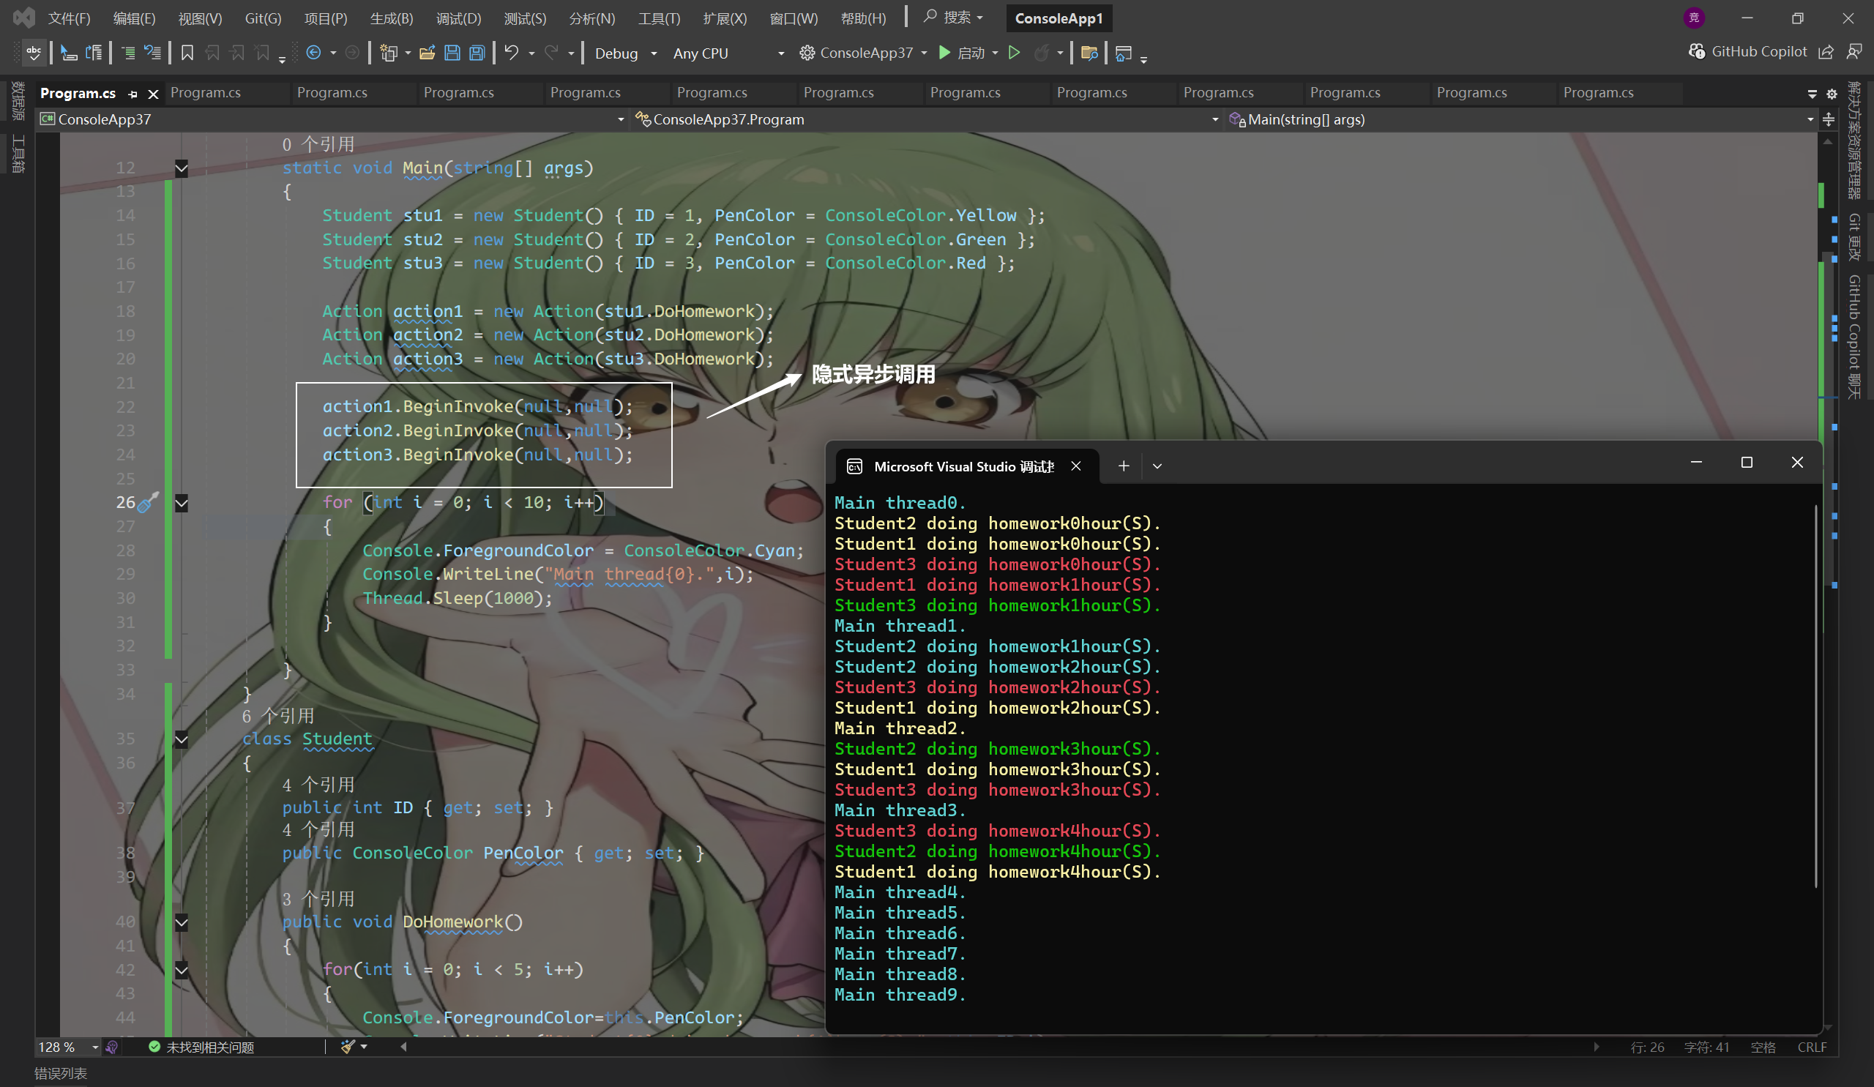Click the debug console vertical scrollbar
Viewport: 1874px width, 1087px height.
1815,697
